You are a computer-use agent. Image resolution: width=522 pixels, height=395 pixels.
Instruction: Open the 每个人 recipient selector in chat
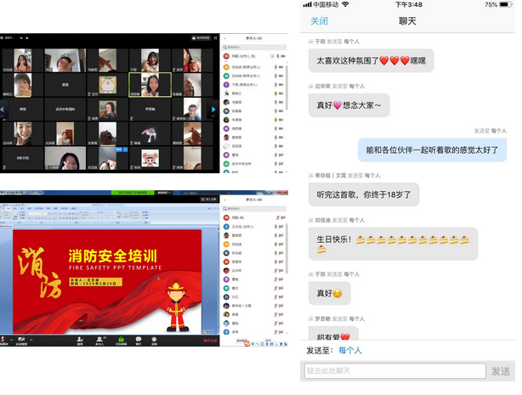coord(350,350)
